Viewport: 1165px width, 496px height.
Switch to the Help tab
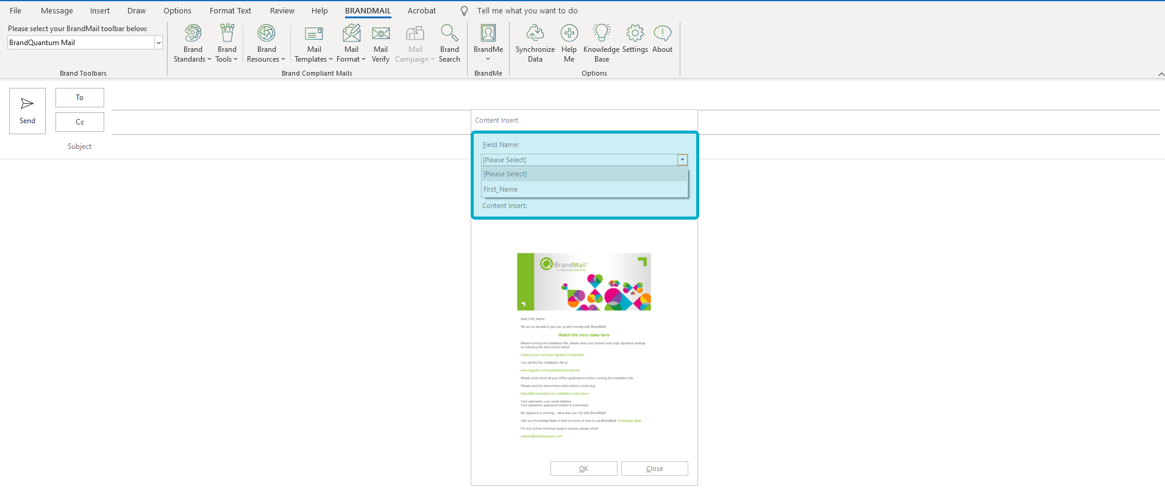(x=319, y=11)
